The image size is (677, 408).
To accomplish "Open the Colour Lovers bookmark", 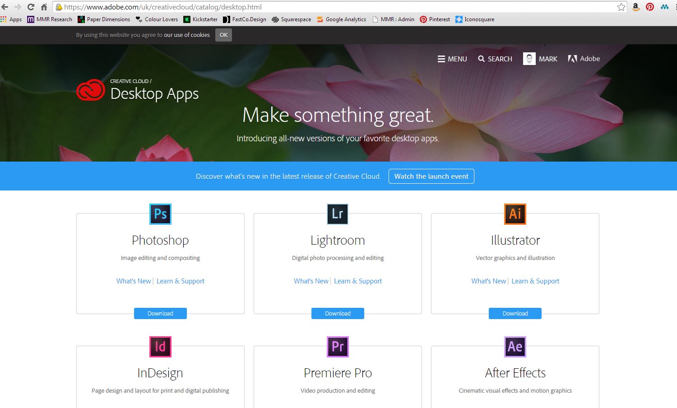I will click(157, 19).
